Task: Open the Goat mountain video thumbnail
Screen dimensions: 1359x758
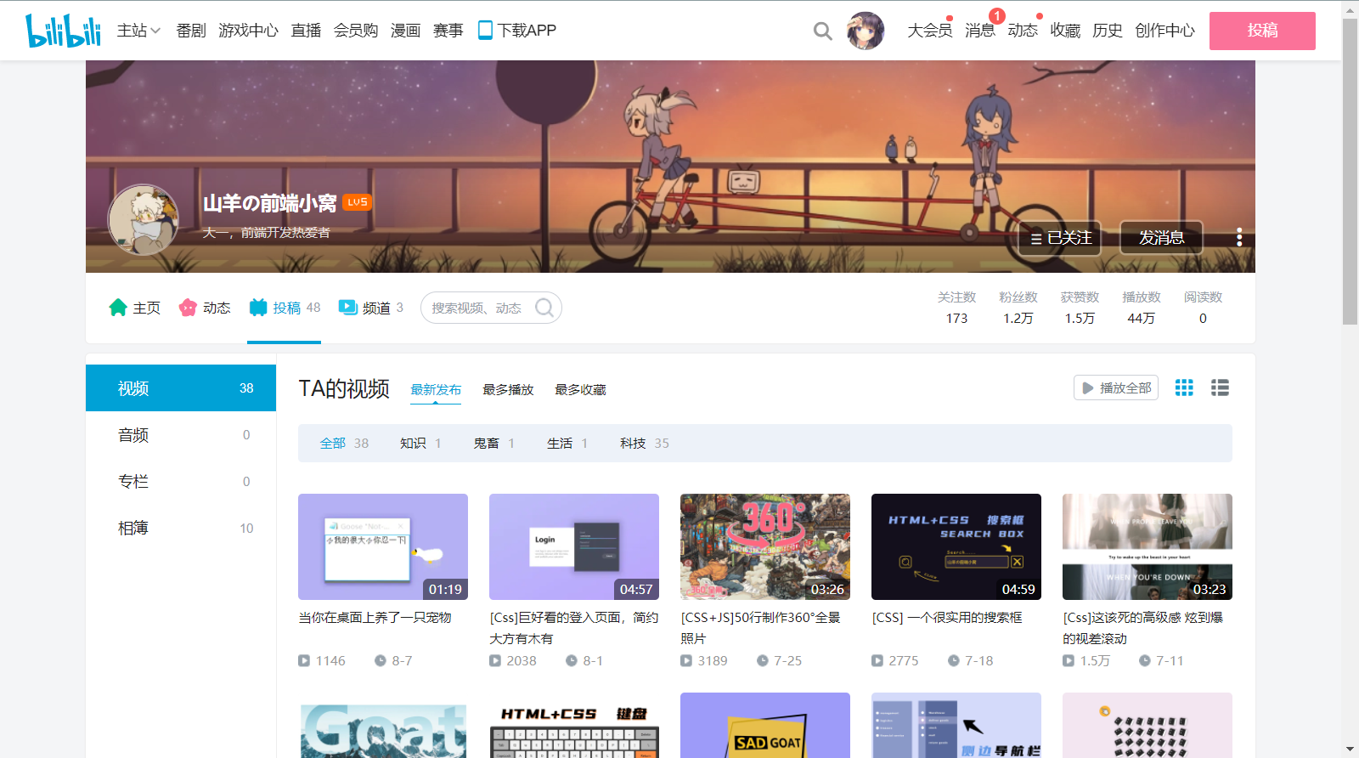Action: click(x=383, y=725)
